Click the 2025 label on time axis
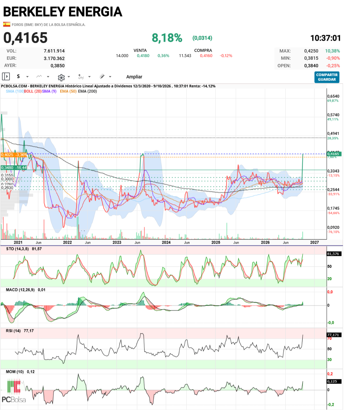Image resolution: width=344 pixels, height=410 pixels. [216, 243]
